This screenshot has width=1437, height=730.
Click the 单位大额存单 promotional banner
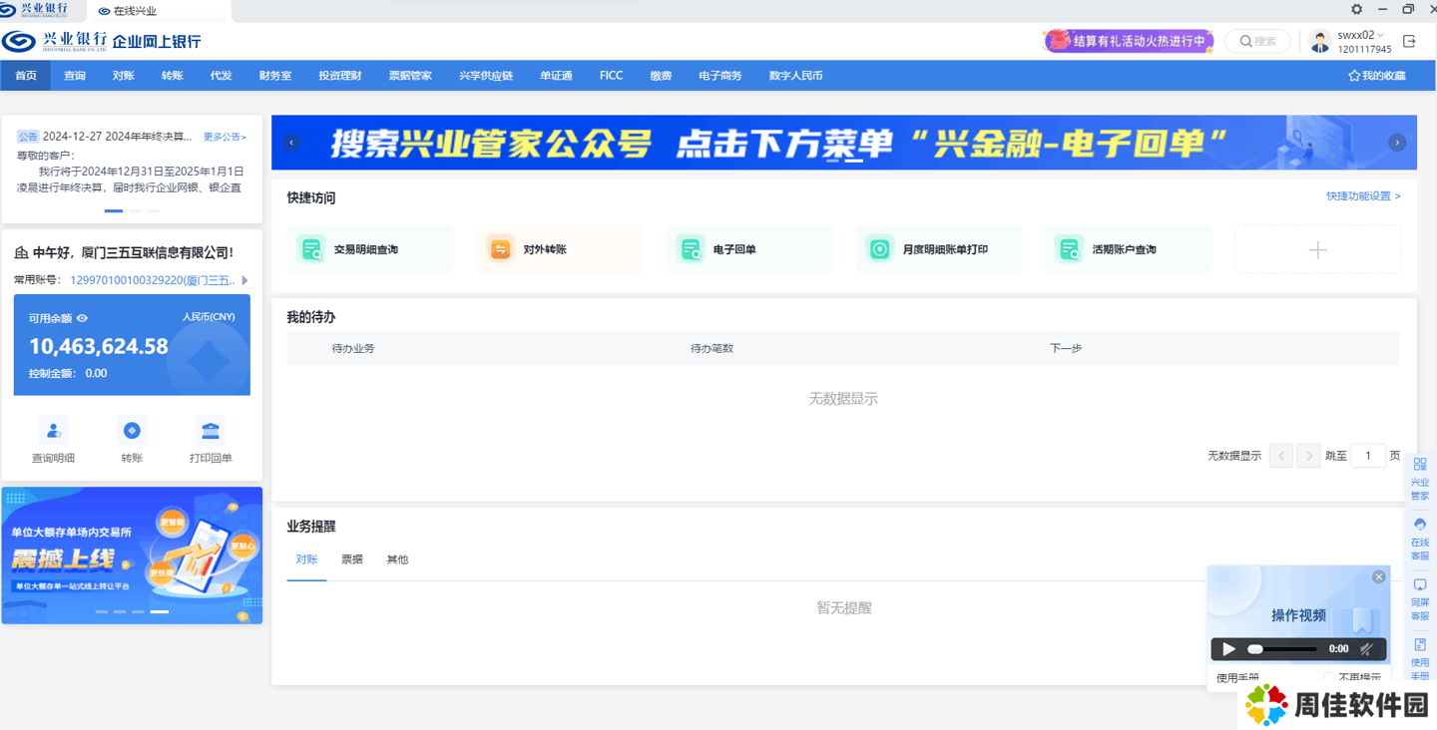click(x=132, y=555)
